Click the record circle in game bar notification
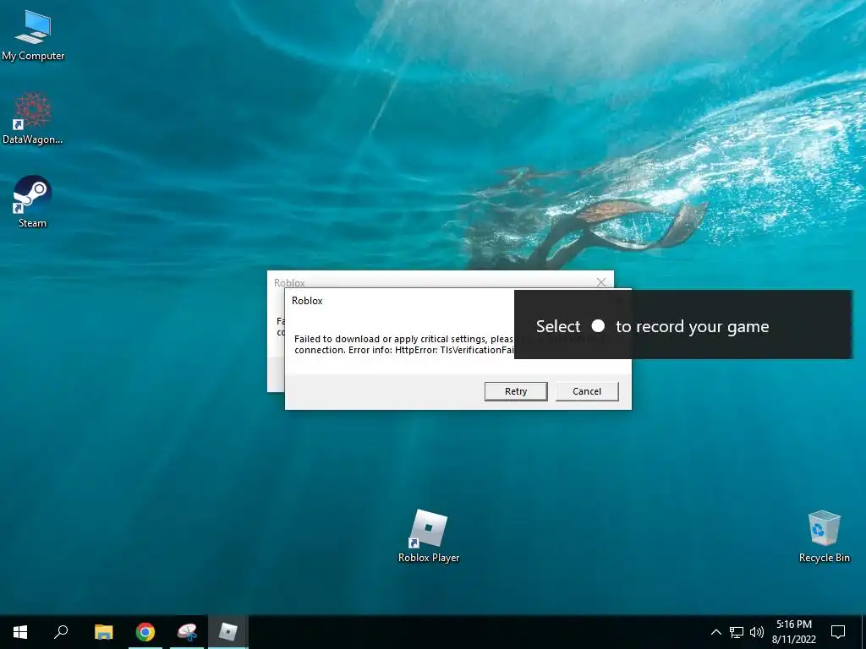Screen dimensions: 866x649 [x=598, y=325]
